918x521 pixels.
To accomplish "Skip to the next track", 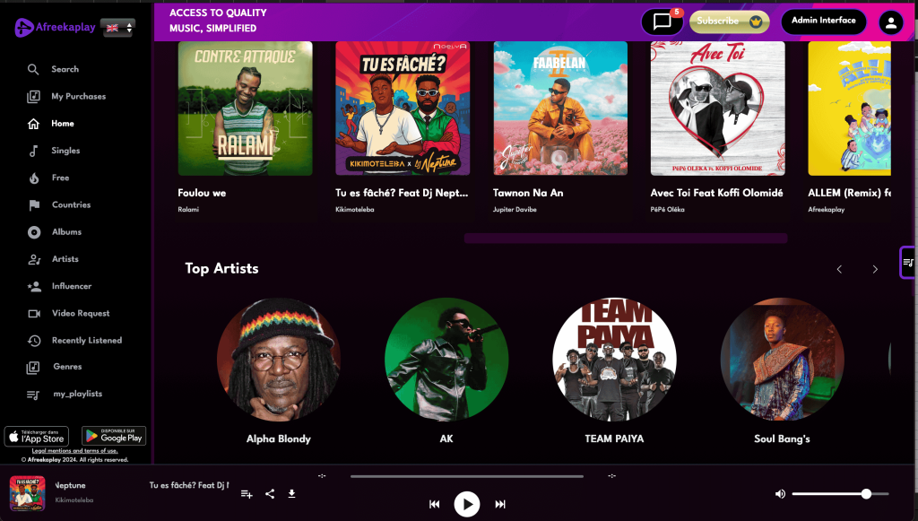I will (500, 505).
